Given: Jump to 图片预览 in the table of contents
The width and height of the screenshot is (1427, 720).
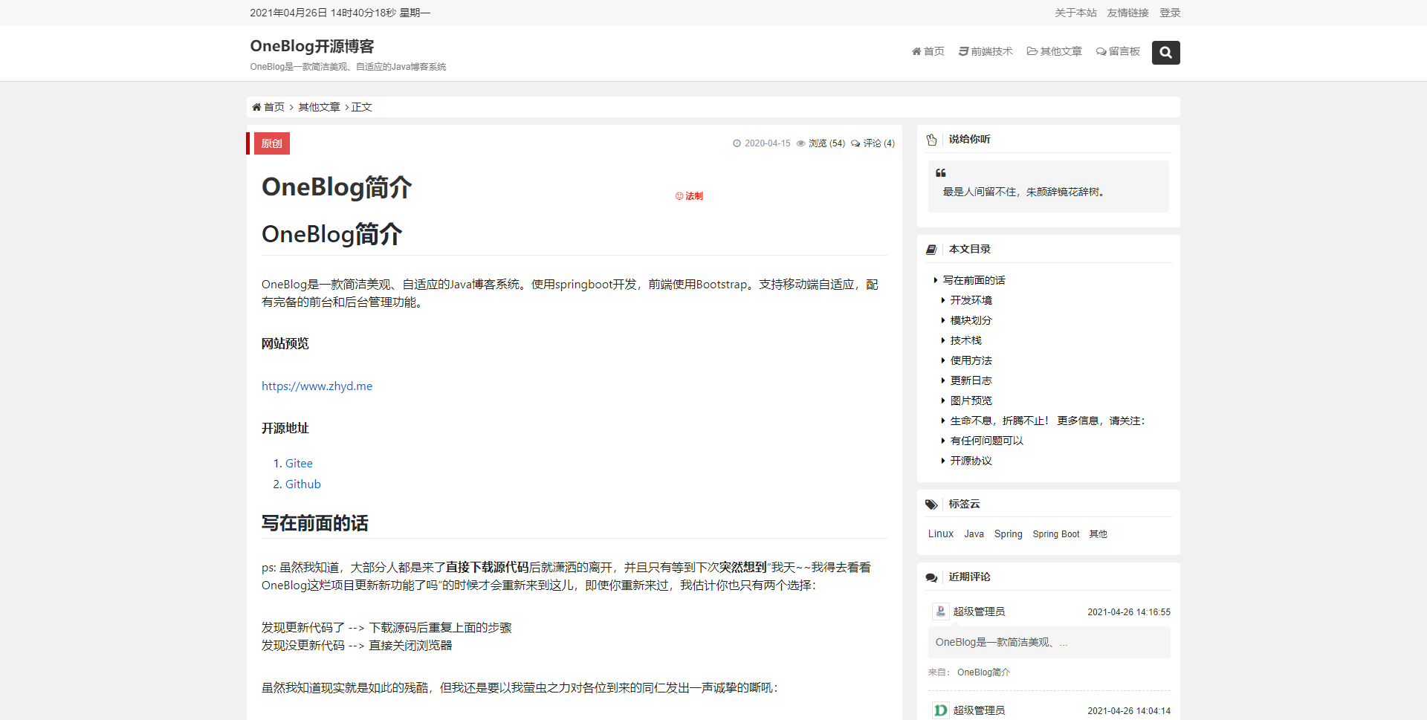Looking at the screenshot, I should pos(971,400).
